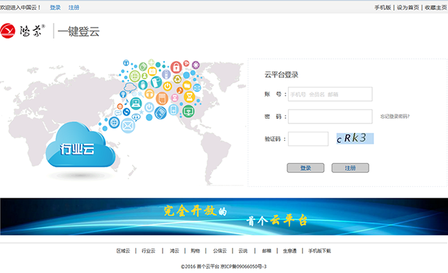Viewport: 448px width, 273px height.
Task: Open 手机版下载 in the footer navigation
Action: (319, 251)
